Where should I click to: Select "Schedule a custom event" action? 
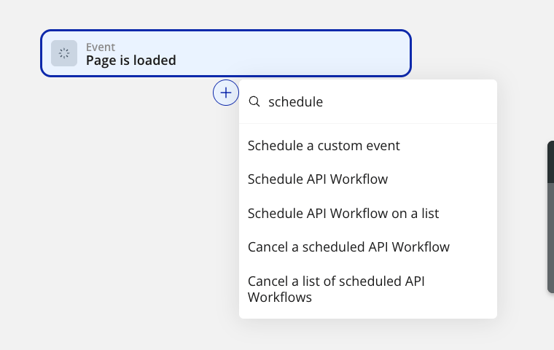point(324,146)
